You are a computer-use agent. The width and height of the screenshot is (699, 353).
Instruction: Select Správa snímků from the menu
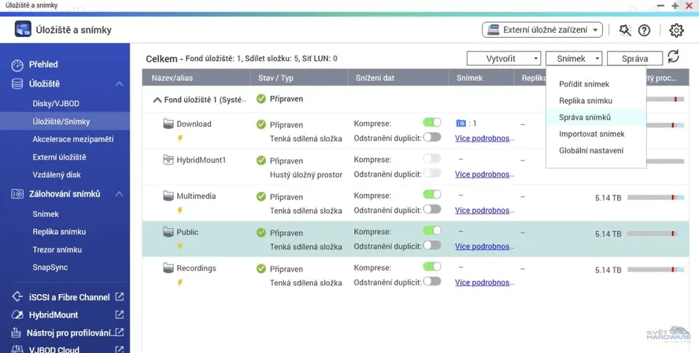(585, 117)
